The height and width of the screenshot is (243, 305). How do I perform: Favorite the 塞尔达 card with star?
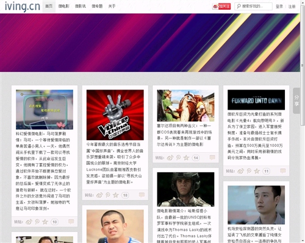click(x=186, y=158)
